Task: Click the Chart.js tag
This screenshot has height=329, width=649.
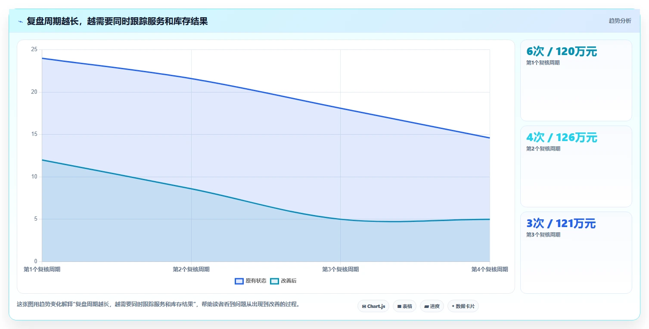Action: tap(373, 306)
